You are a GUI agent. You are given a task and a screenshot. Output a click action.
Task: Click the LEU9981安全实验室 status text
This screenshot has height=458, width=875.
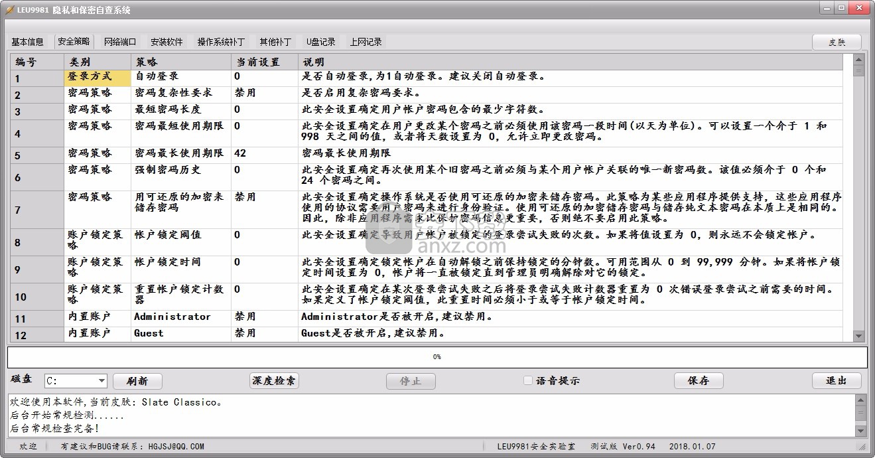(536, 447)
